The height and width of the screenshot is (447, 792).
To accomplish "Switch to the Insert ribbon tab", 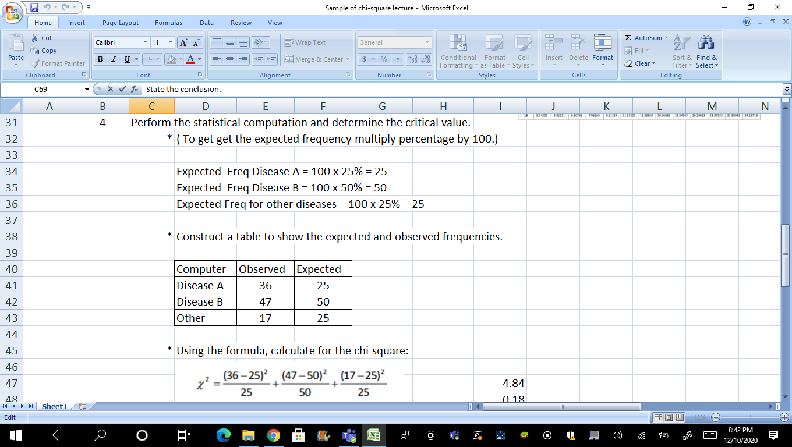I will coord(76,23).
